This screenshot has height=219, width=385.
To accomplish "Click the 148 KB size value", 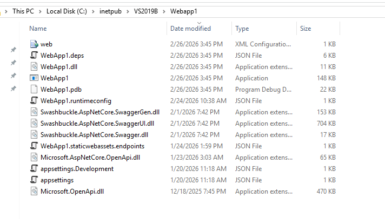I will [x=326, y=78].
